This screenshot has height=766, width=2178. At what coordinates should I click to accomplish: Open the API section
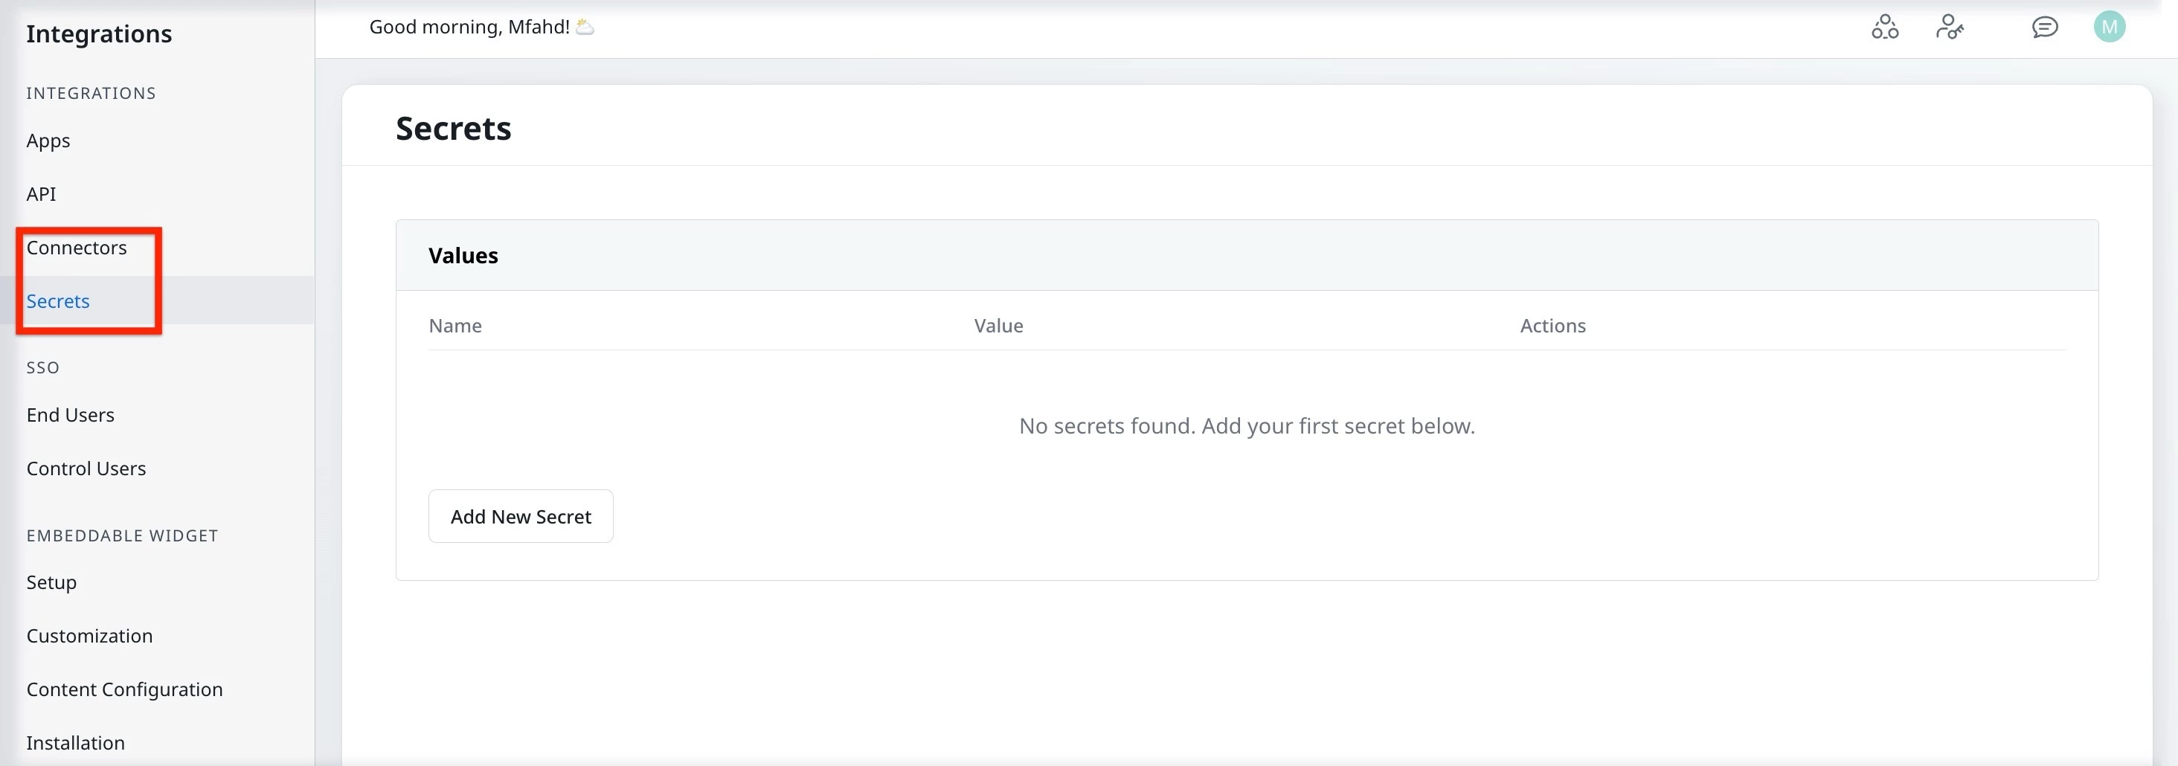point(41,193)
